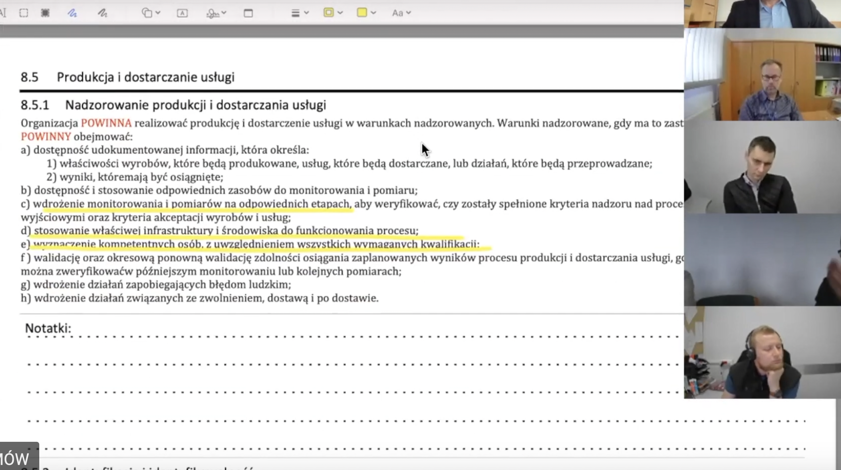Select the Redact tool
This screenshot has height=470, width=841.
pyautogui.click(x=45, y=13)
